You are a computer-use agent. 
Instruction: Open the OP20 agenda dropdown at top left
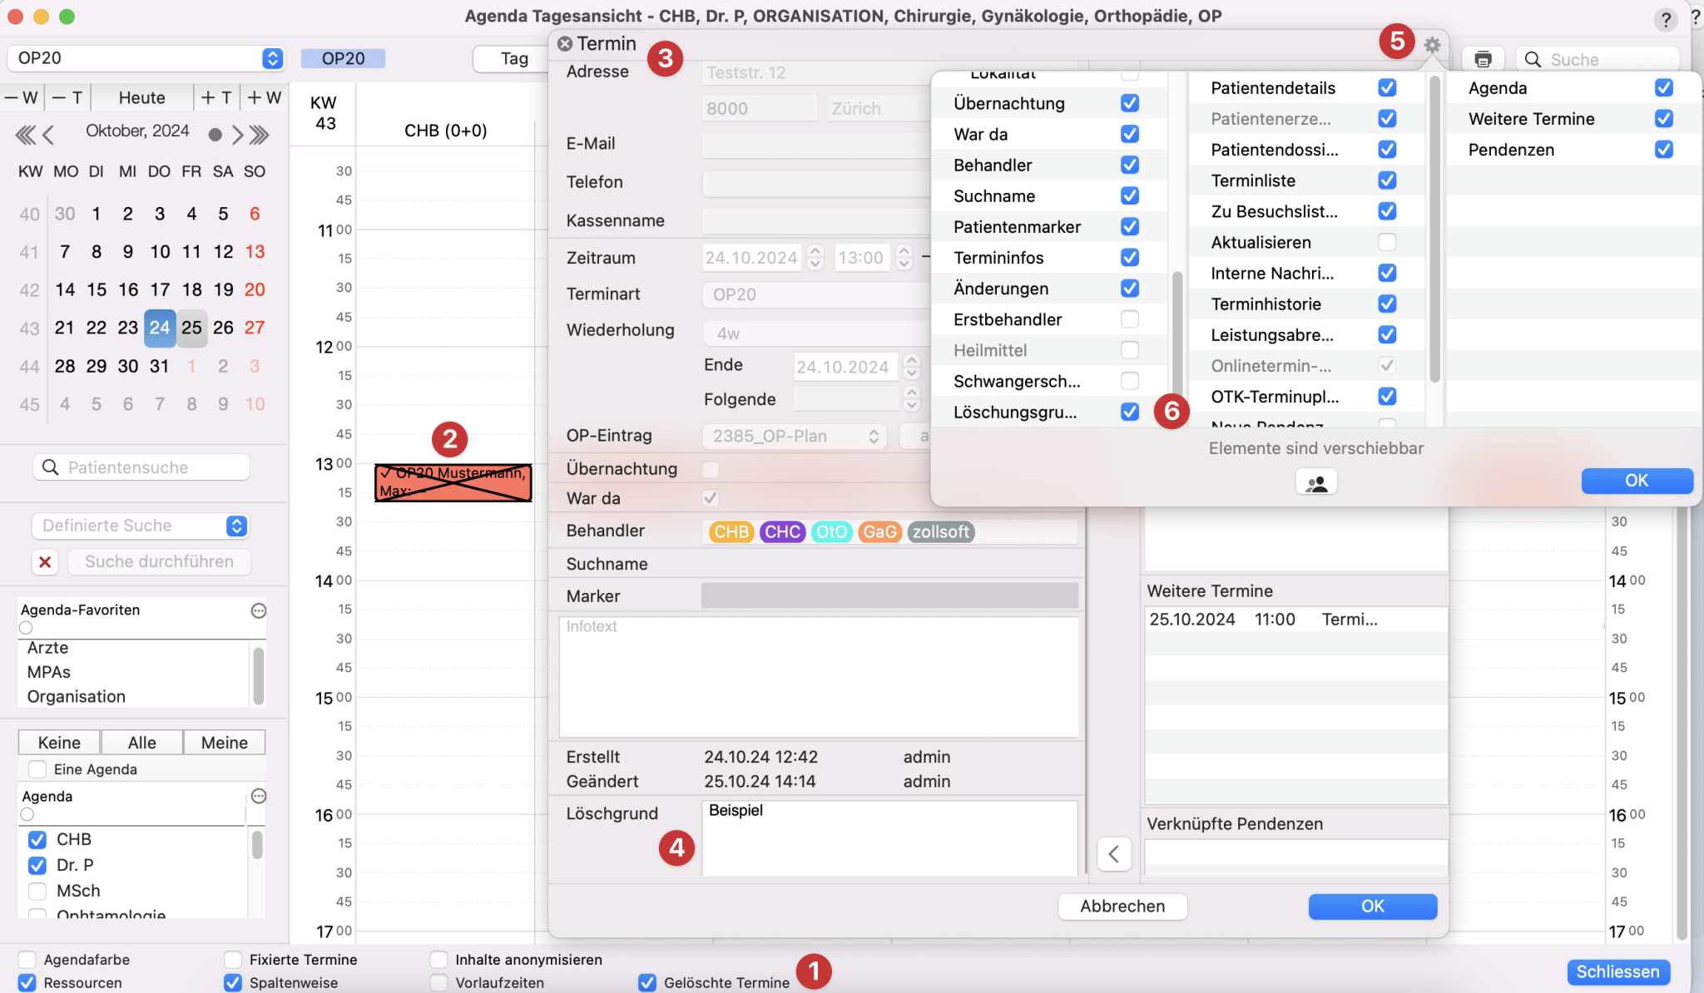pos(146,58)
